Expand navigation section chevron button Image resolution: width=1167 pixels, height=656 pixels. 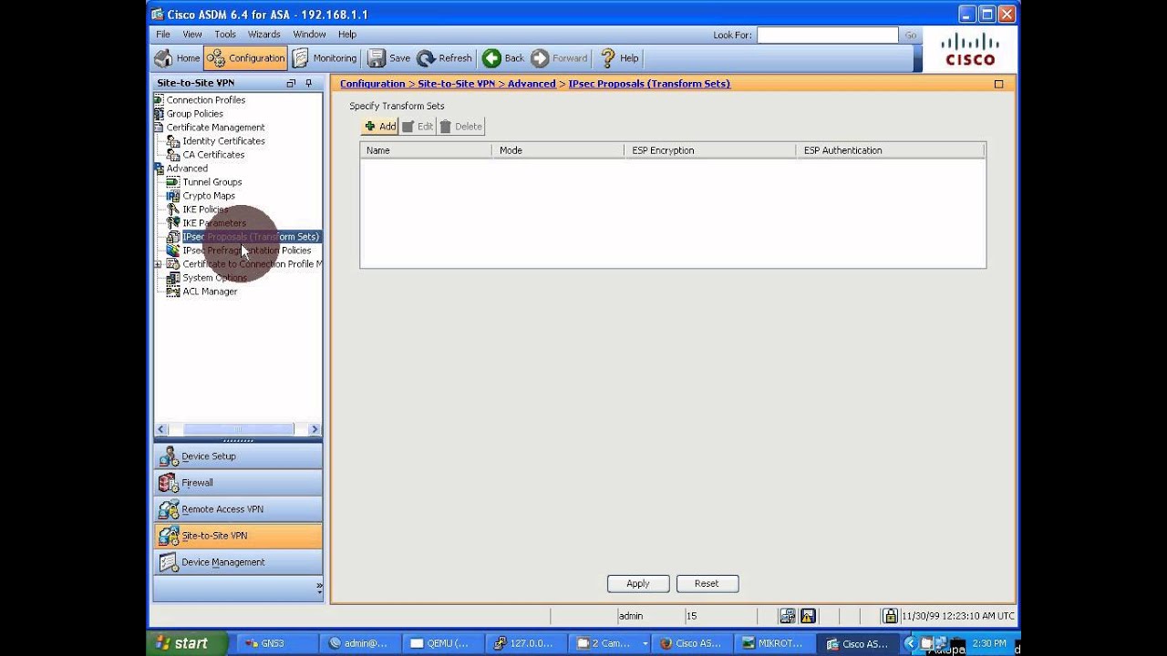coord(319,589)
